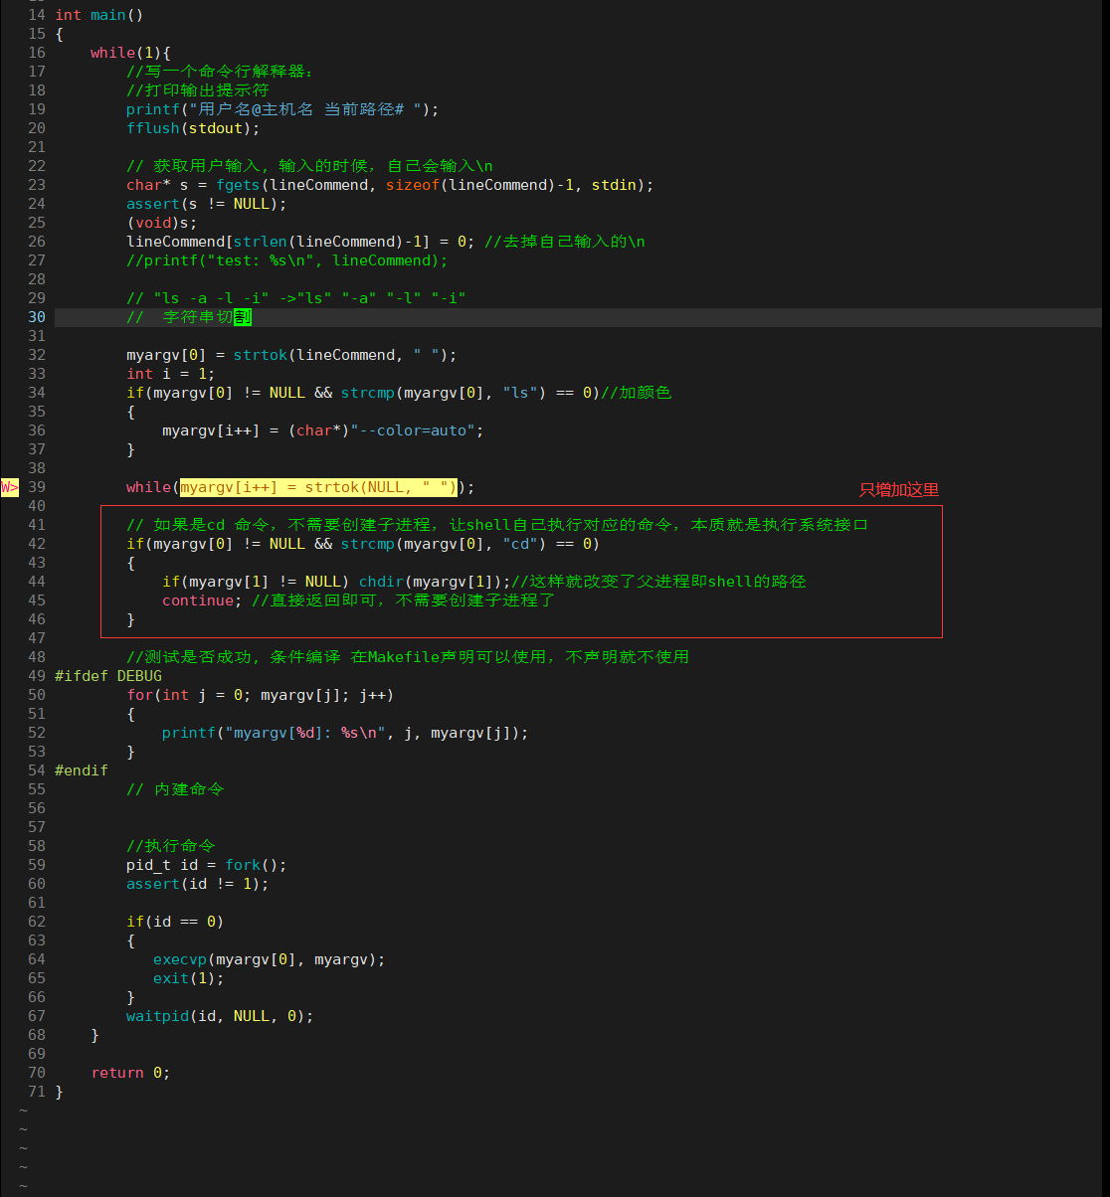Click the 'pid_t id = fork();' line
Screen dimensions: 1110x1197
[207, 865]
